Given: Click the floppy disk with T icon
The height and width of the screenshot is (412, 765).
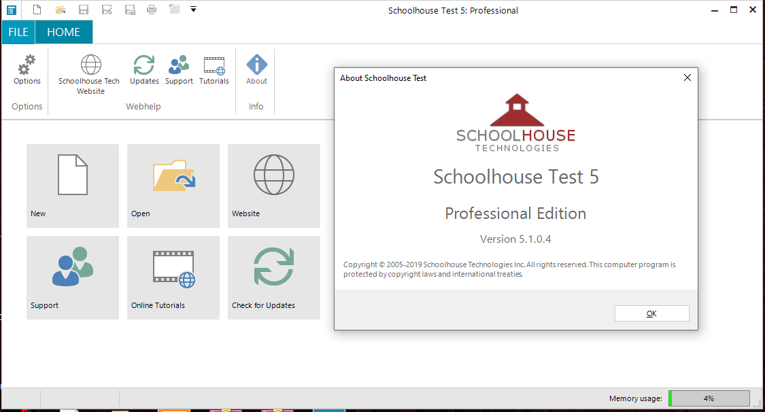Looking at the screenshot, I should click(x=130, y=10).
